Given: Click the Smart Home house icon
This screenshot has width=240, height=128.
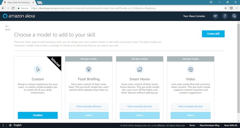Looking at the screenshot, I should [140, 69].
